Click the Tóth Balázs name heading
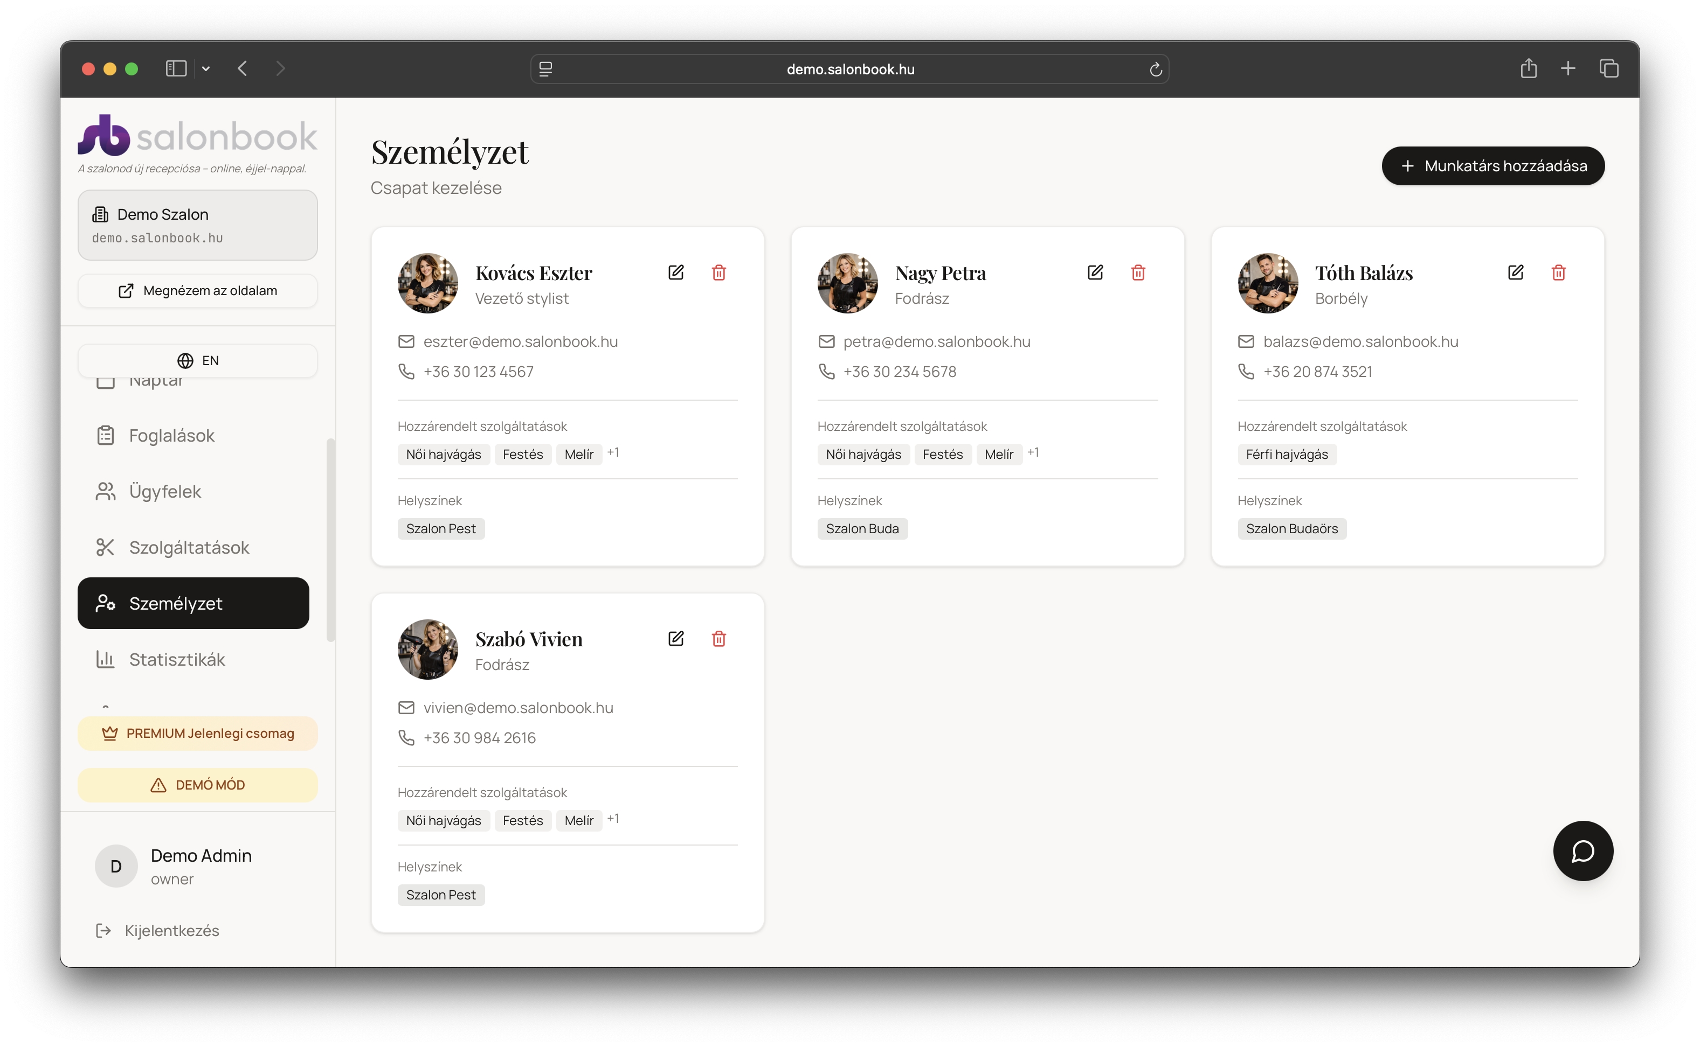The height and width of the screenshot is (1047, 1700). pos(1364,273)
